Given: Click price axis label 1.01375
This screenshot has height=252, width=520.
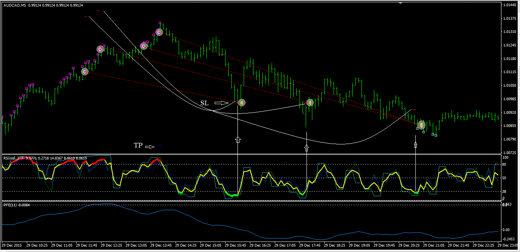Looking at the screenshot, I should pyautogui.click(x=509, y=19).
